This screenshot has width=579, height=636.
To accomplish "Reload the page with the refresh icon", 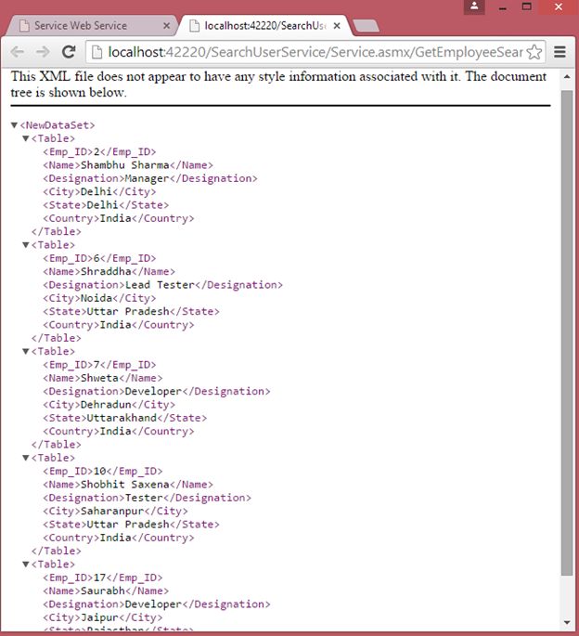I will pos(69,52).
